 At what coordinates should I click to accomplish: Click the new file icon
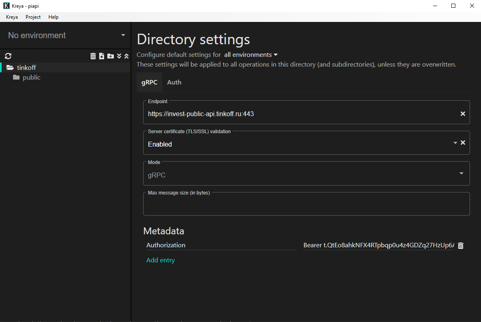(x=102, y=56)
